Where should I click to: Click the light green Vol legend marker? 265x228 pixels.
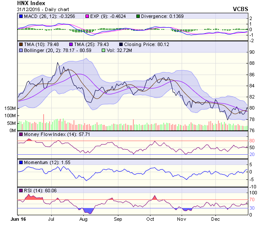103,50
